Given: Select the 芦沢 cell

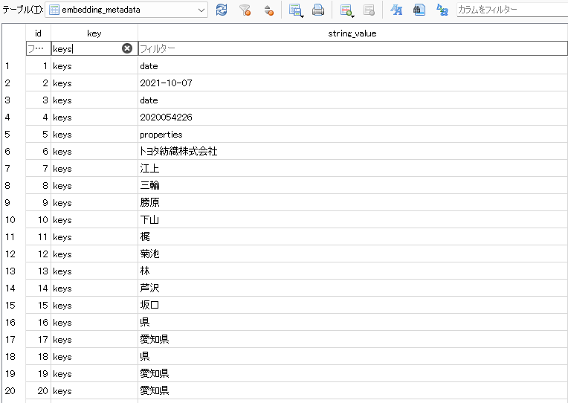Looking at the screenshot, I should 352,288.
